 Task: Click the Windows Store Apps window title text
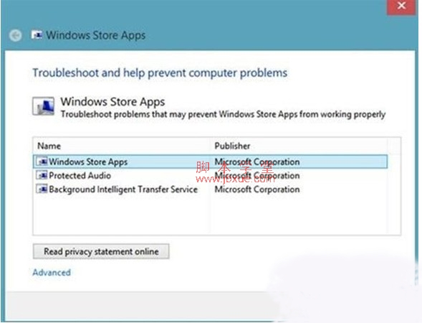point(96,35)
